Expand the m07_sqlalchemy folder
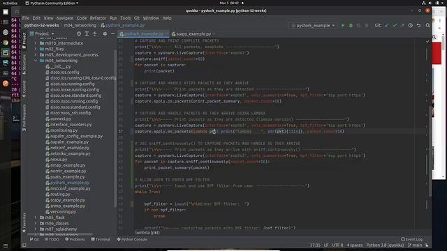 pos(36,229)
